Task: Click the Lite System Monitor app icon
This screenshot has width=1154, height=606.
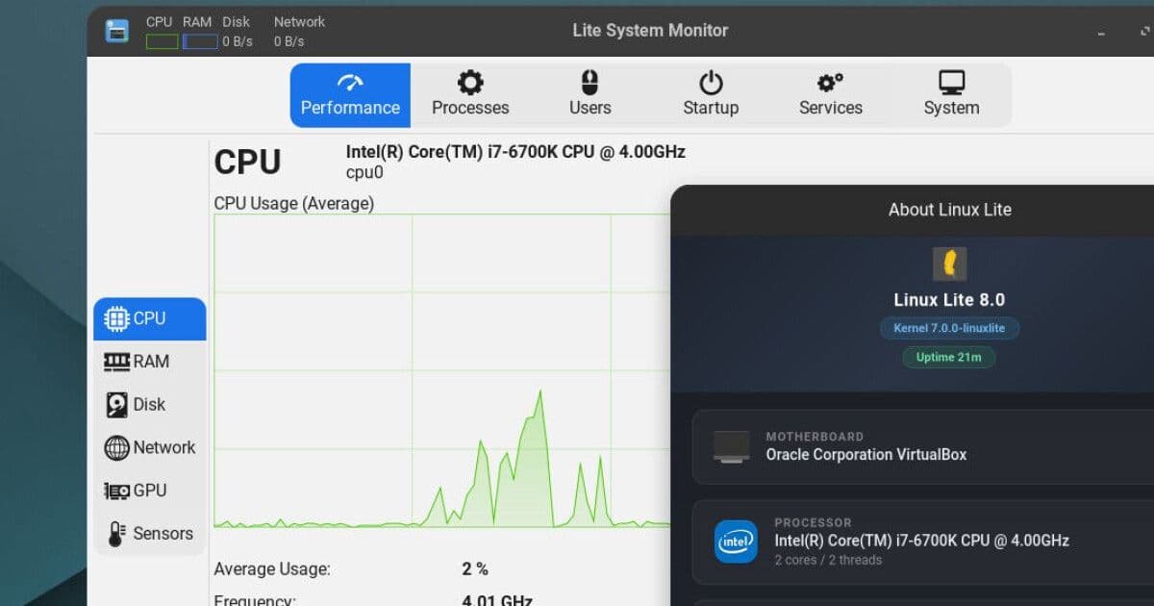Action: click(x=117, y=31)
